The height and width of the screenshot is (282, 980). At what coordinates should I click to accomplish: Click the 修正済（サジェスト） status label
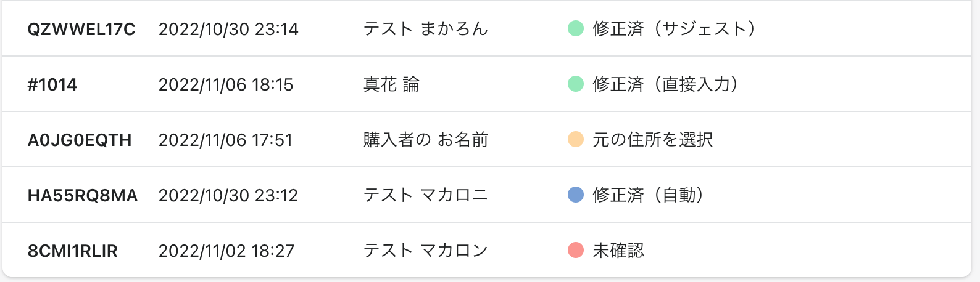pyautogui.click(x=674, y=29)
